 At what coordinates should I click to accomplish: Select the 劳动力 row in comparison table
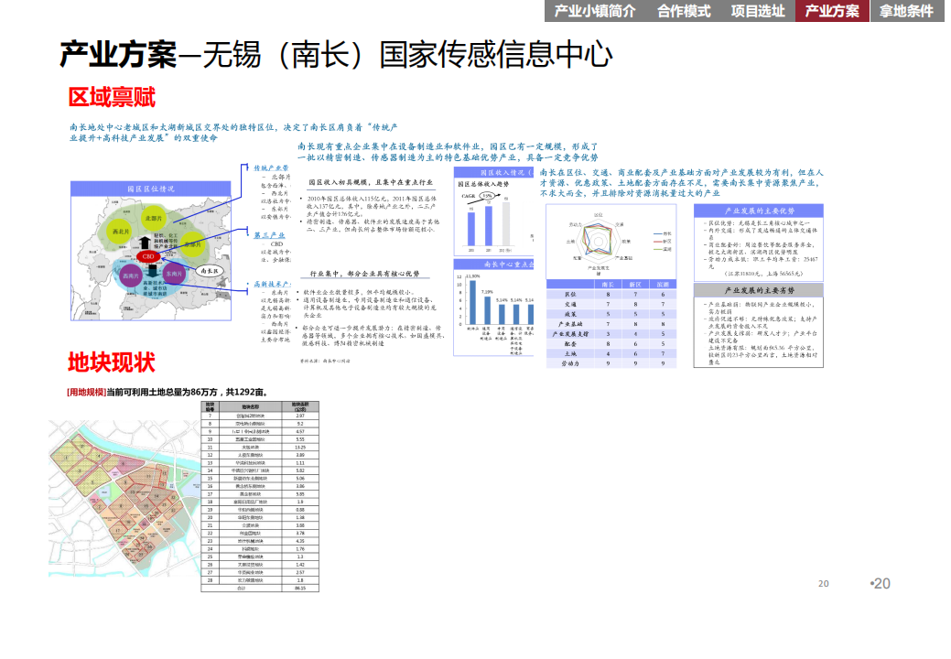[611, 363]
